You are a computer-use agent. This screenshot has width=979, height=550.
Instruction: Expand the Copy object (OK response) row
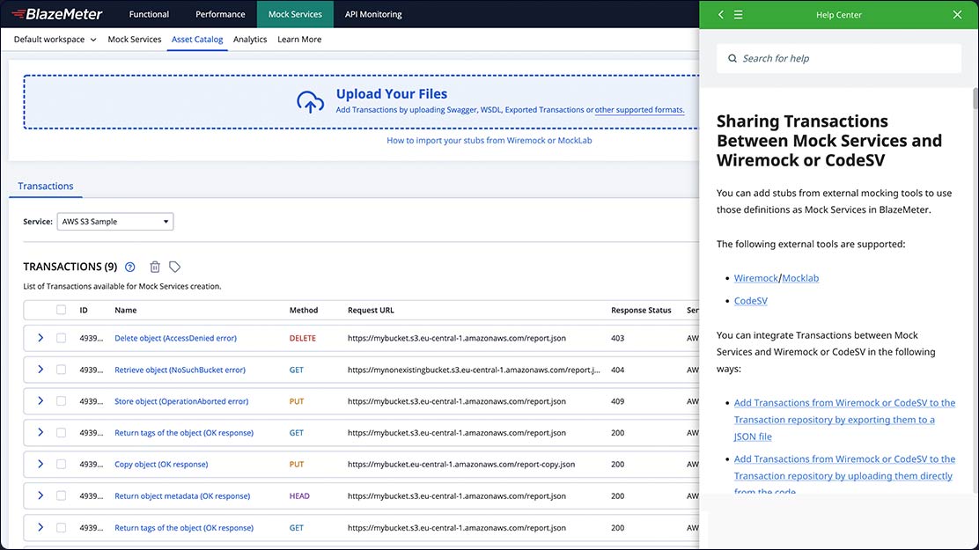coord(40,464)
